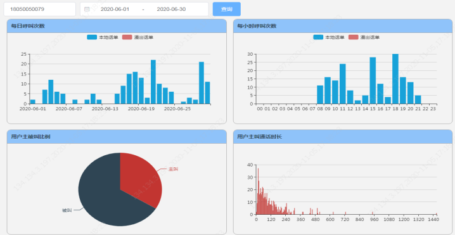Click the 720 tick label in duration chart

tap(345, 219)
